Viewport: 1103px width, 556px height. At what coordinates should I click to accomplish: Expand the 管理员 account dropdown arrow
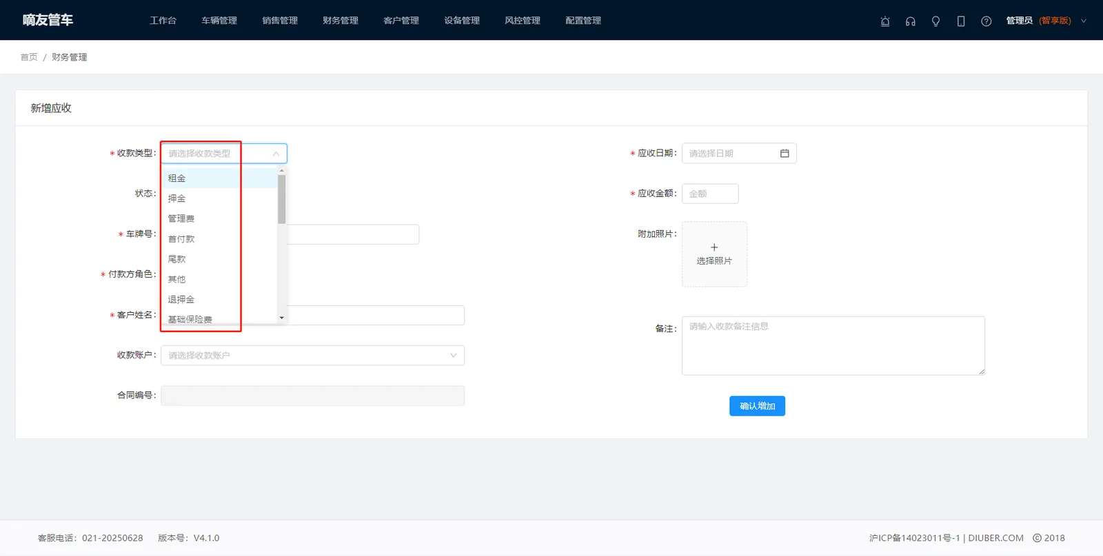1084,21
